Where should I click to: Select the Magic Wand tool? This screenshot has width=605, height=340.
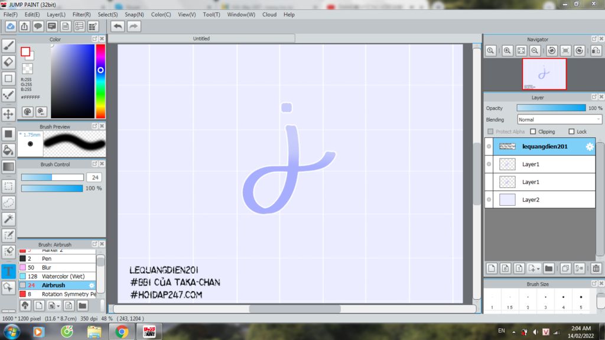(x=8, y=219)
